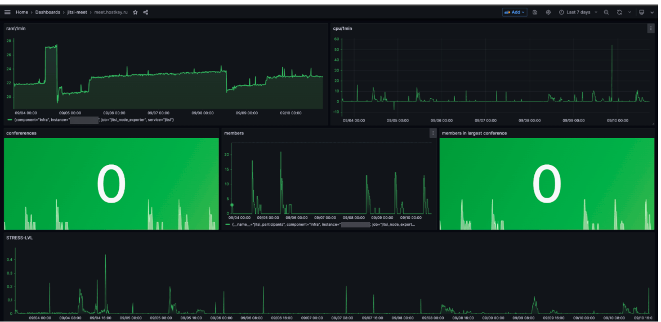The height and width of the screenshot is (322, 661).
Task: Go to Home in the breadcrumb
Action: tap(22, 12)
